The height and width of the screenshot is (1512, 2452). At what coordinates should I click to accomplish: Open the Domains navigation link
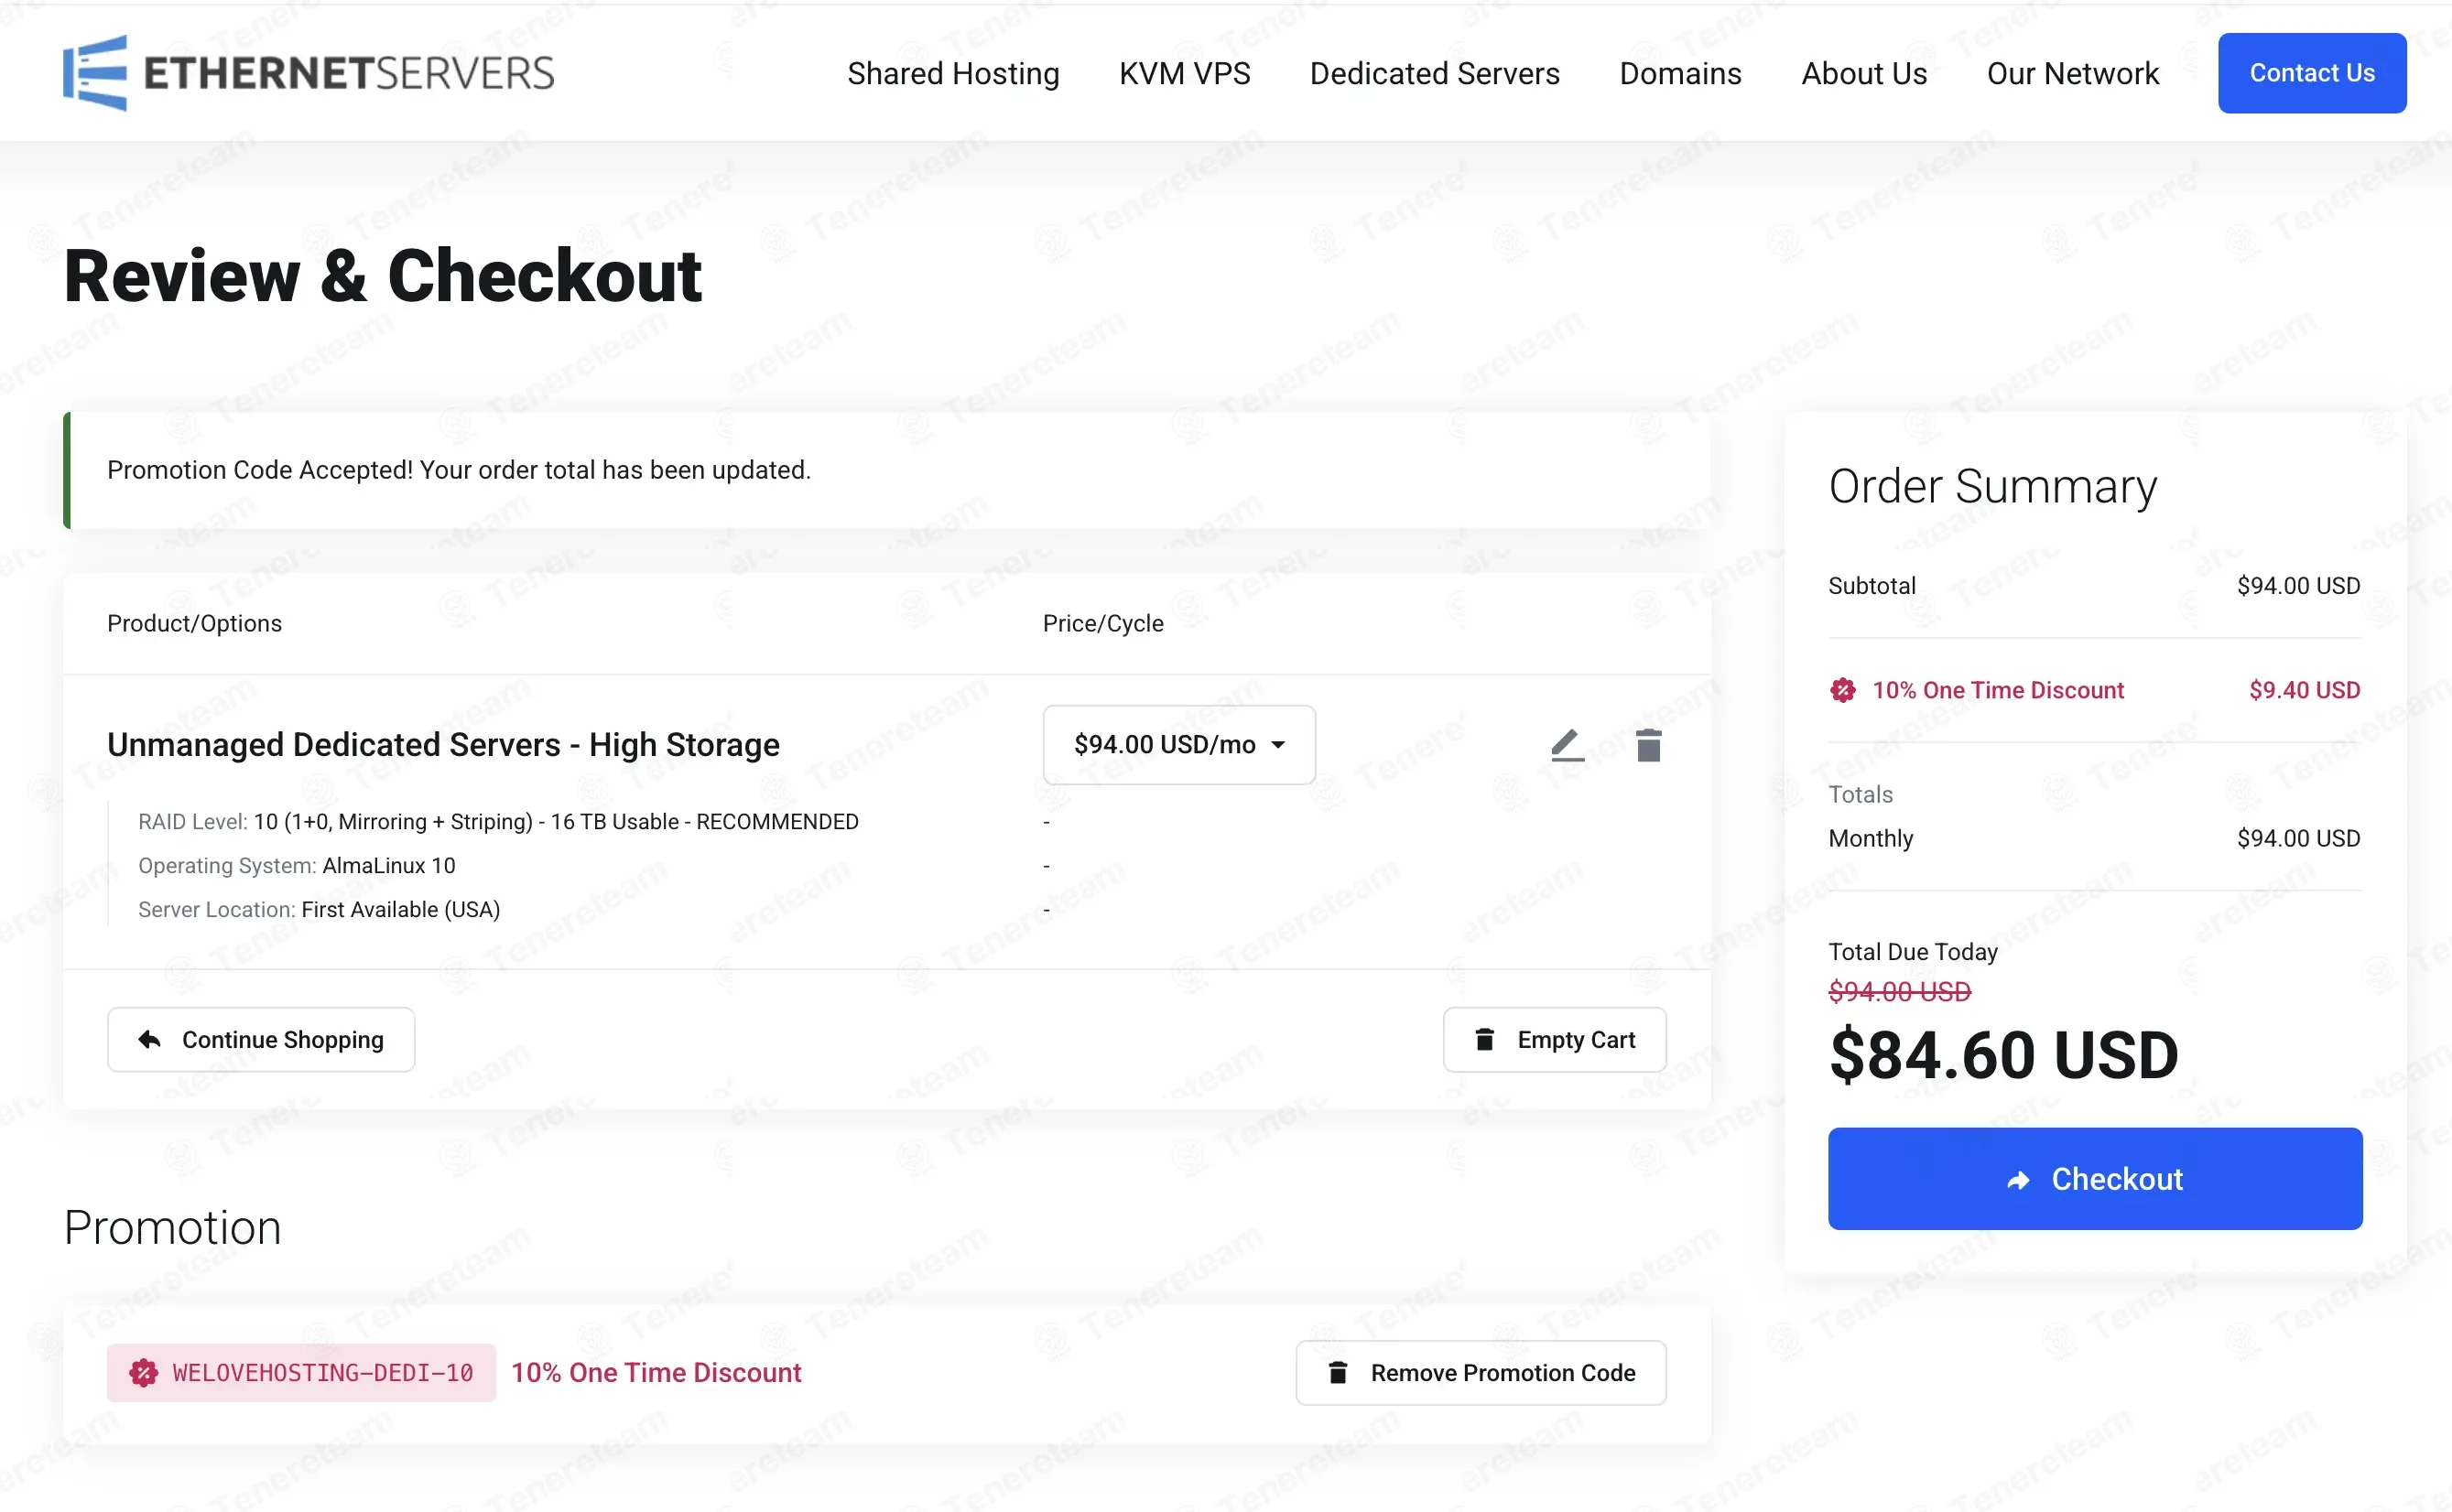pyautogui.click(x=1680, y=73)
